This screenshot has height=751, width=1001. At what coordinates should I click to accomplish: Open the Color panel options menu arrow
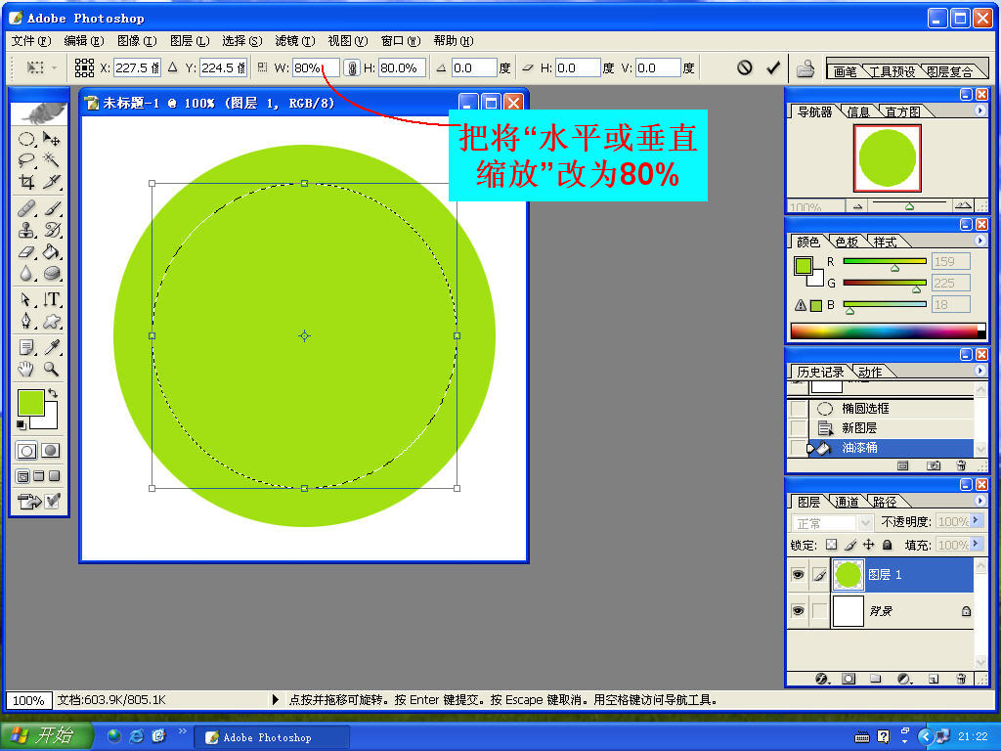[x=979, y=241]
